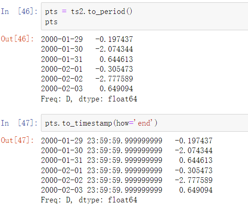Click value -2.074344 in Out[47]
The height and width of the screenshot is (208, 248).
tap(194, 150)
